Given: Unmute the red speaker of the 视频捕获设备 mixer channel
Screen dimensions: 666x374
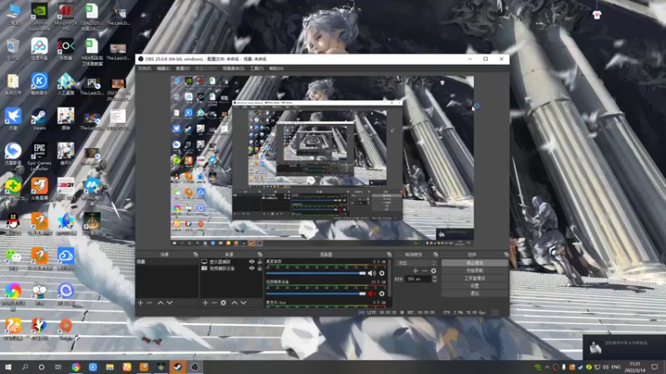Looking at the screenshot, I should tap(371, 293).
